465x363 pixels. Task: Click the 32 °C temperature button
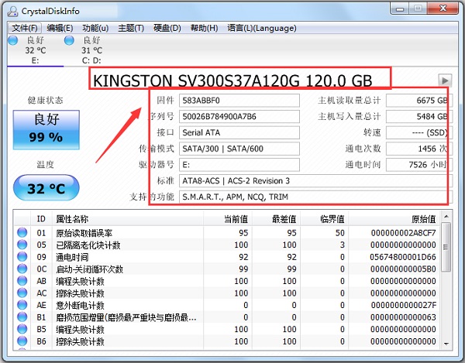pyautogui.click(x=46, y=188)
